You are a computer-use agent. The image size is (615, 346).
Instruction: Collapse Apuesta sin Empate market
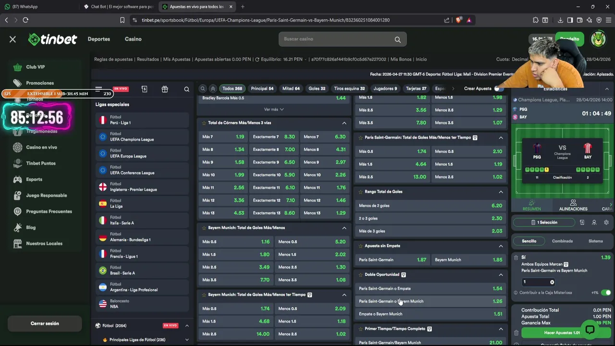[x=501, y=246]
